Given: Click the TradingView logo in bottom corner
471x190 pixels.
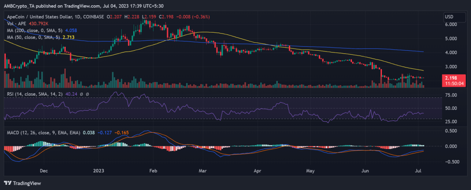Looking at the screenshot, I should pyautogui.click(x=21, y=183).
